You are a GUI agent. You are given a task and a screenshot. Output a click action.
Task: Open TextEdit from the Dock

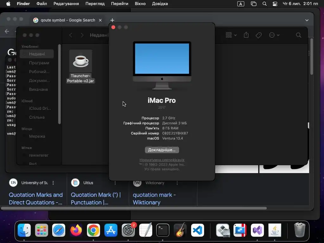[x=146, y=230]
